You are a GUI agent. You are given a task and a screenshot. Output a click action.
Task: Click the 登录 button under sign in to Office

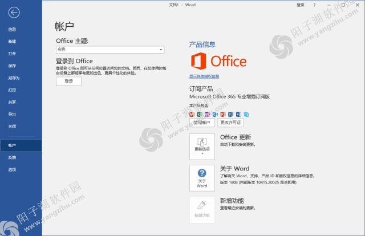[x=68, y=81]
